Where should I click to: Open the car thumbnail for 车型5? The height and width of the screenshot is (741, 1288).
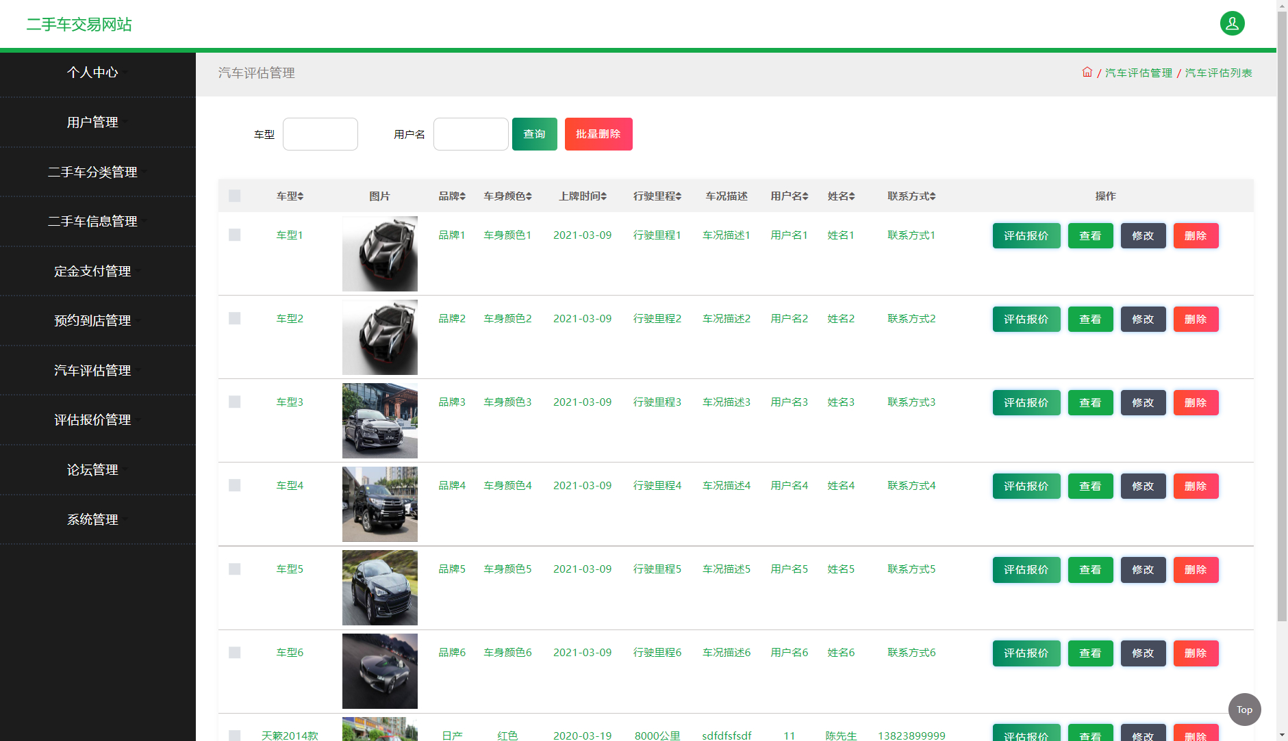pyautogui.click(x=379, y=588)
